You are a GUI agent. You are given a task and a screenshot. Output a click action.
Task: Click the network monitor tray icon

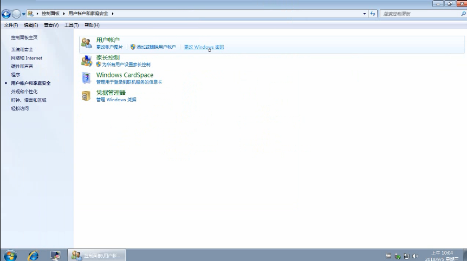(406, 256)
